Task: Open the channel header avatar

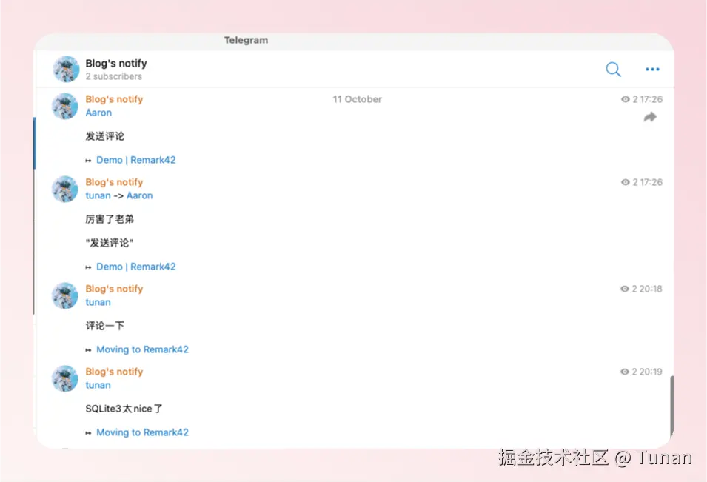Action: (66, 69)
